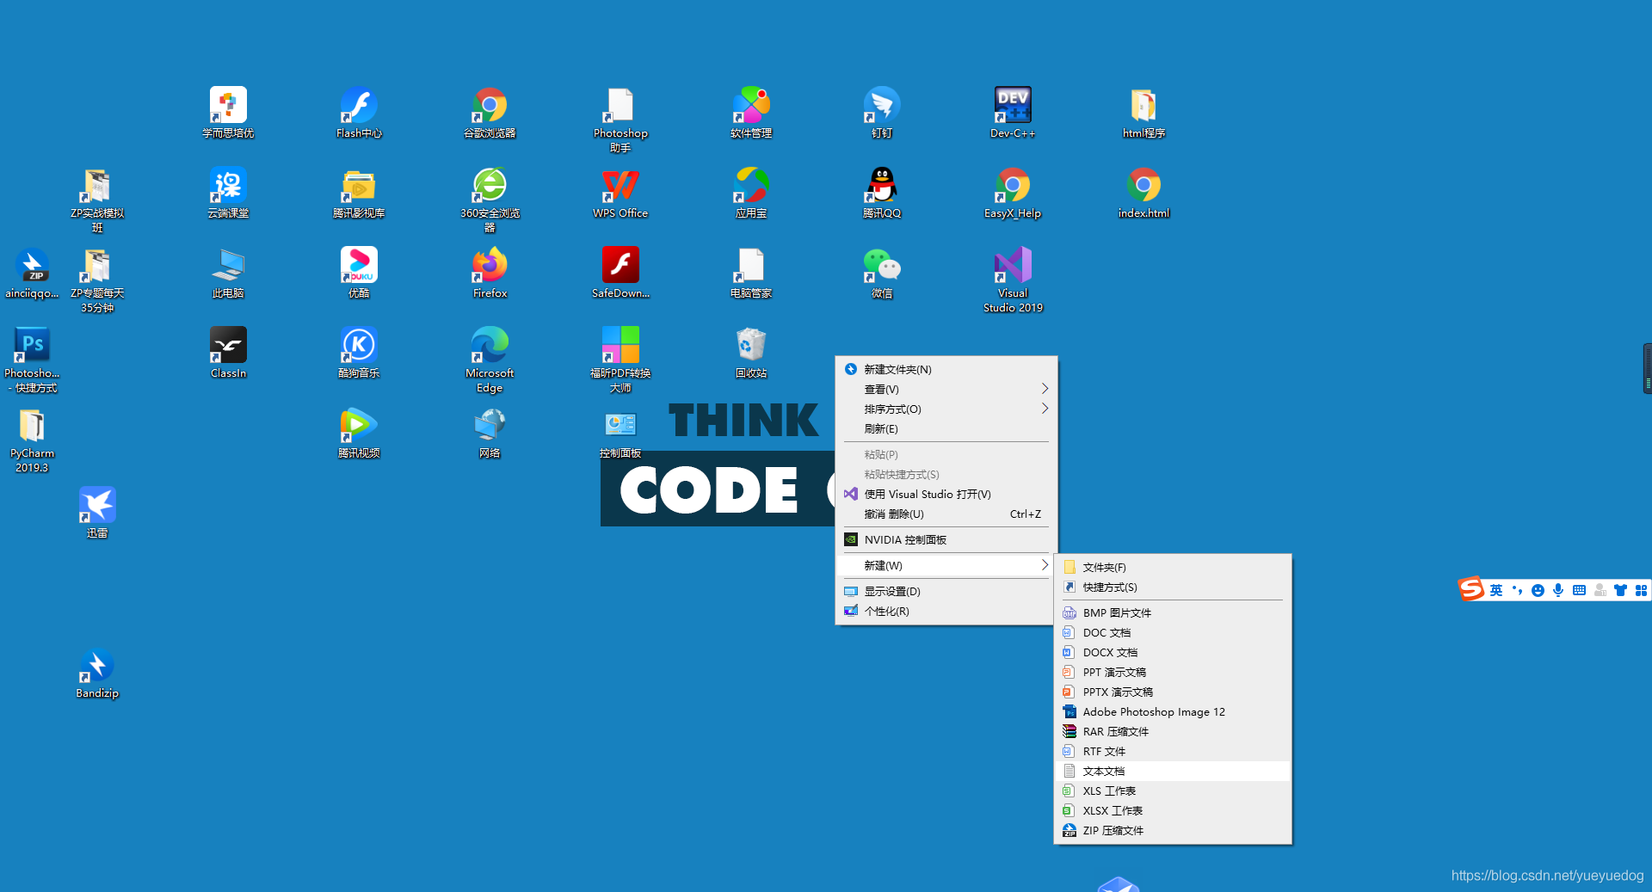Image resolution: width=1652 pixels, height=892 pixels.
Task: Select the Microsoft Edge shortcut
Action: click(x=490, y=360)
